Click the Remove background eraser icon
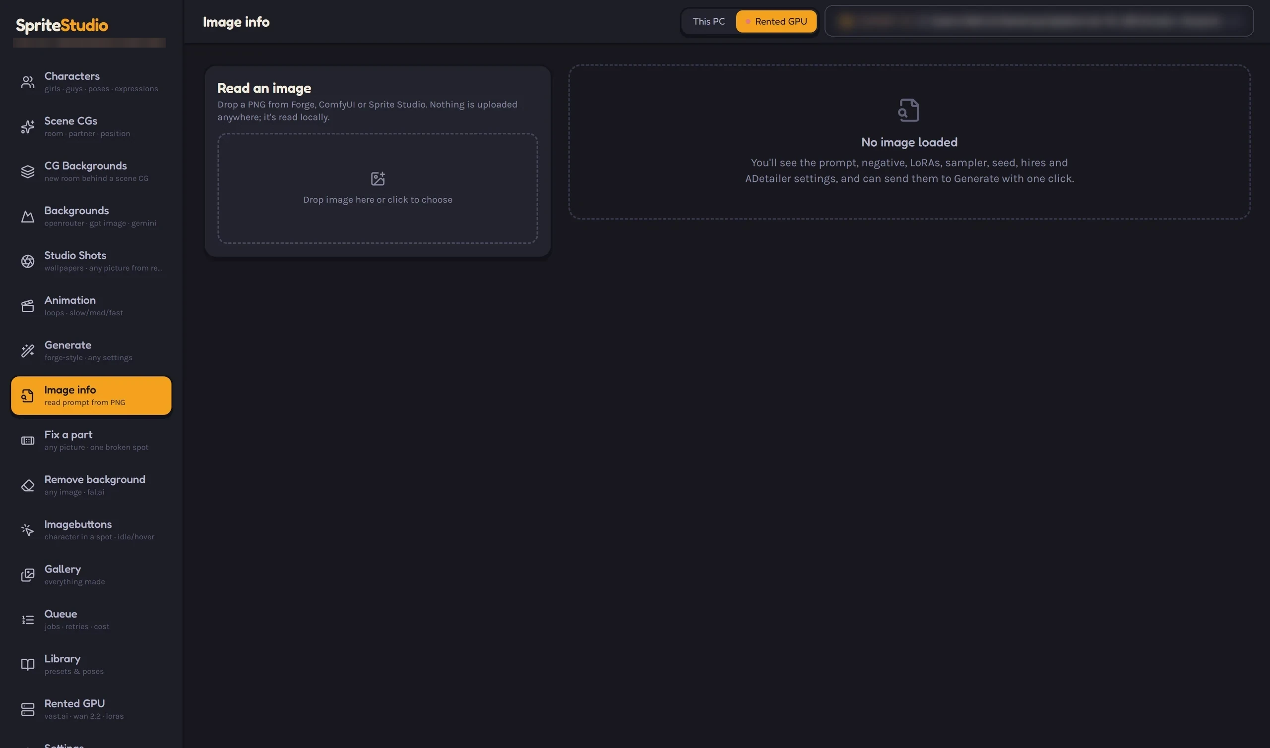This screenshot has height=748, width=1270. 28,485
